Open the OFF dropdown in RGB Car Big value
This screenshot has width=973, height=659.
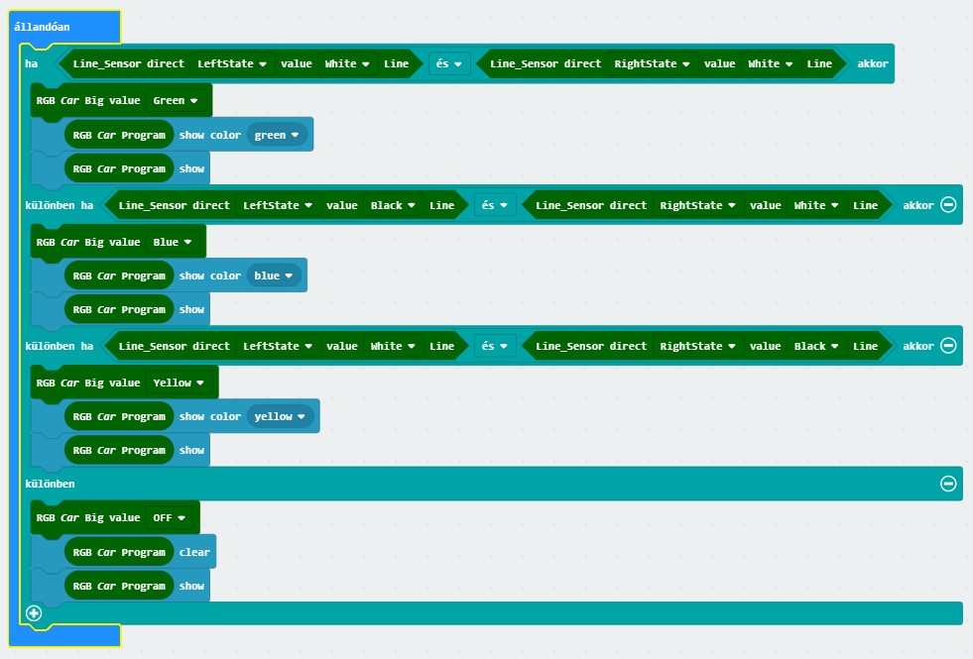pyautogui.click(x=170, y=517)
